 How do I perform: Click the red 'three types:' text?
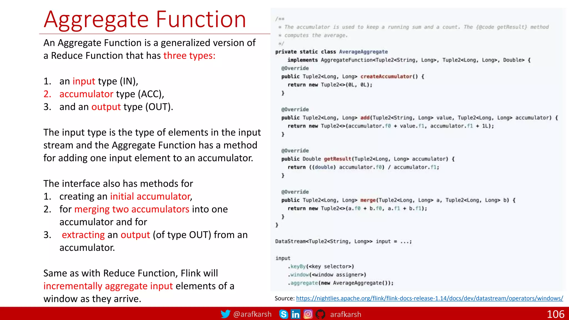pyautogui.click(x=189, y=56)
